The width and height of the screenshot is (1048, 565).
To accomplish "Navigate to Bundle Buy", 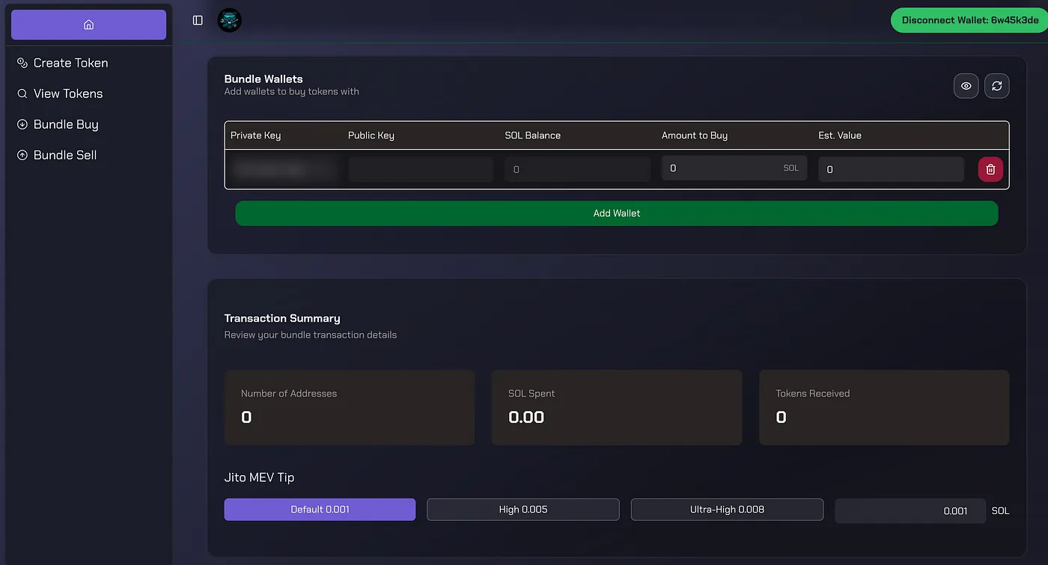I will [58, 124].
